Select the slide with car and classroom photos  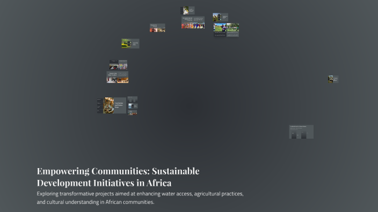tap(118, 65)
